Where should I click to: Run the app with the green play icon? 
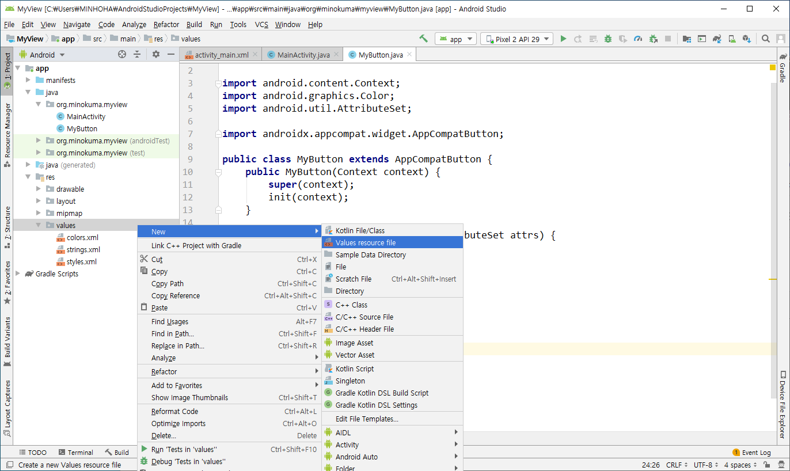(x=563, y=39)
